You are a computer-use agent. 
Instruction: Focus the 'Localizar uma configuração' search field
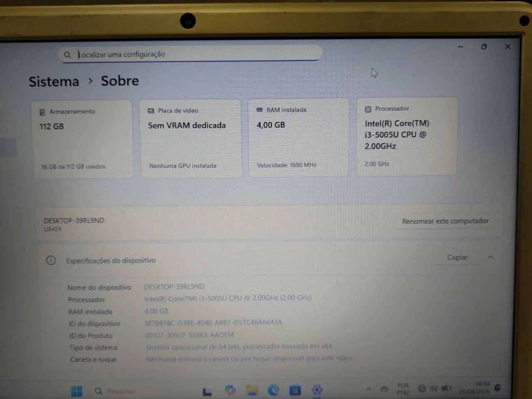[x=190, y=54]
